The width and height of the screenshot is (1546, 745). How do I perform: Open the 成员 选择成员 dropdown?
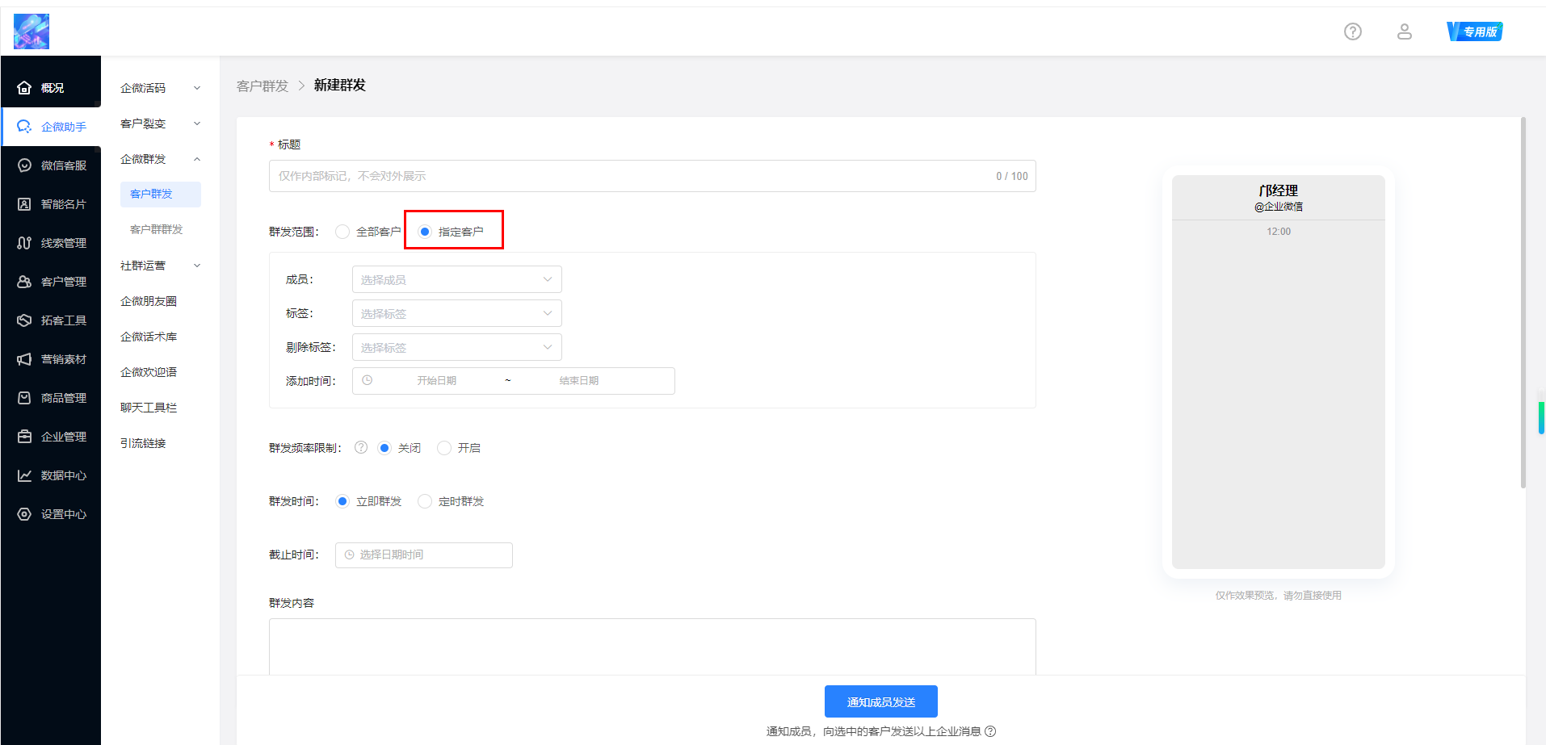pyautogui.click(x=456, y=280)
